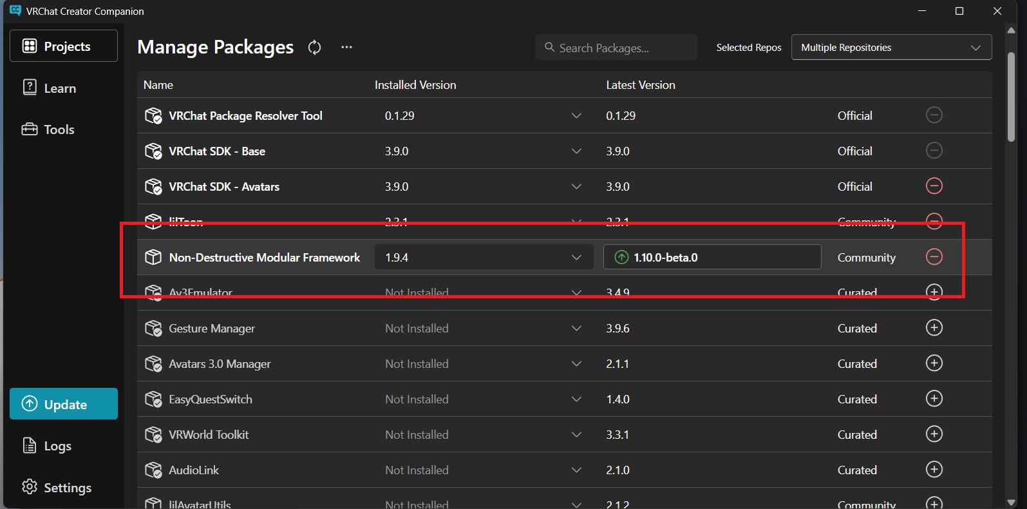Add the Gesture Manager package

pyautogui.click(x=934, y=328)
